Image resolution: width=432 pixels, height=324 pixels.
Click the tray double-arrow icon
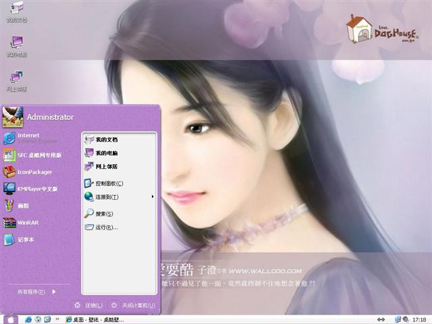click(381, 319)
